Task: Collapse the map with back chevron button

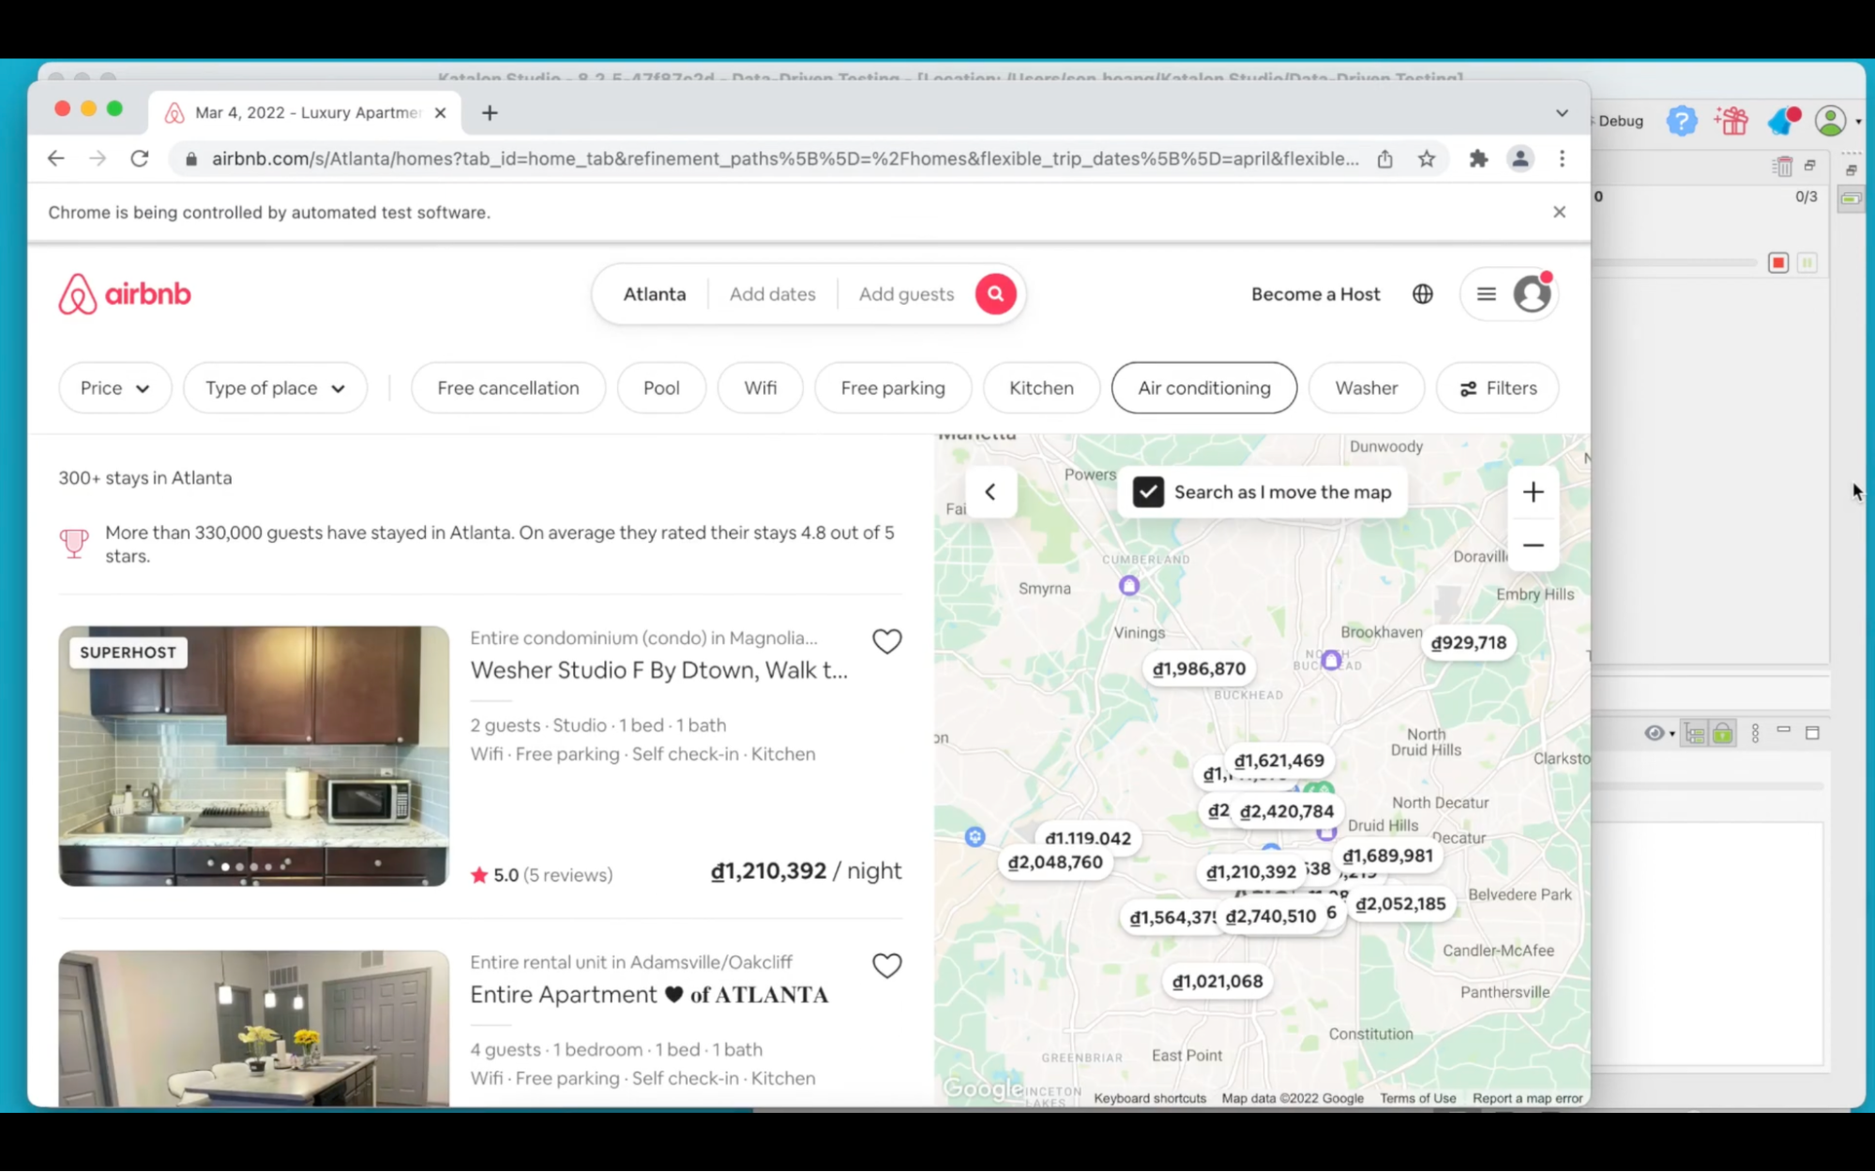Action: tap(990, 492)
